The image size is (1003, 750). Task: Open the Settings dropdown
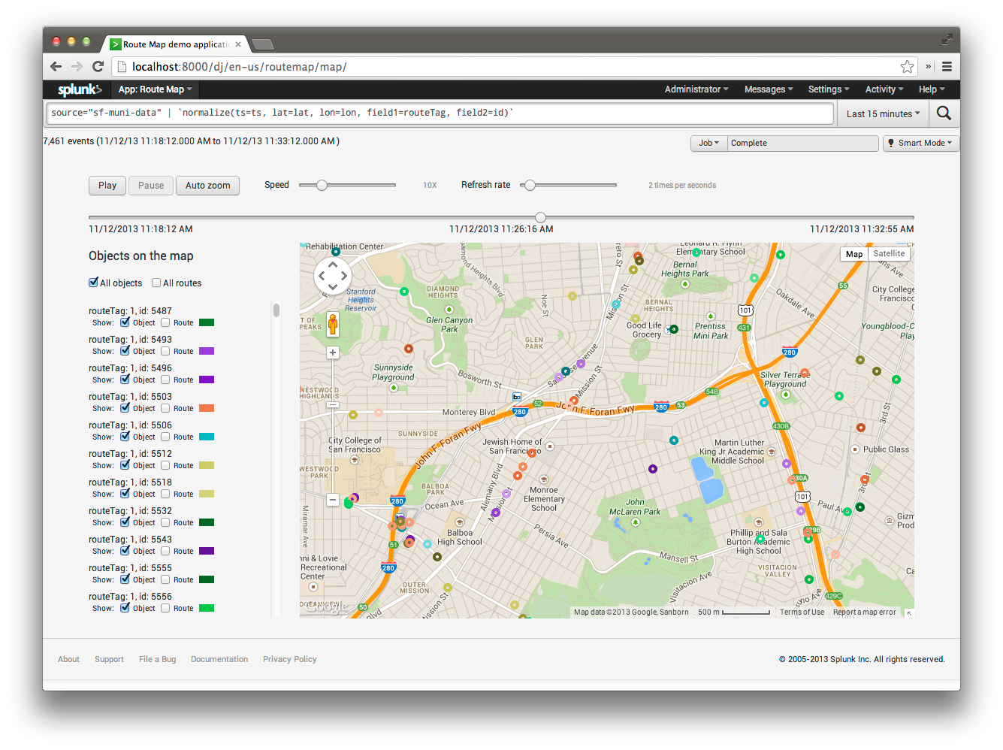coord(829,89)
